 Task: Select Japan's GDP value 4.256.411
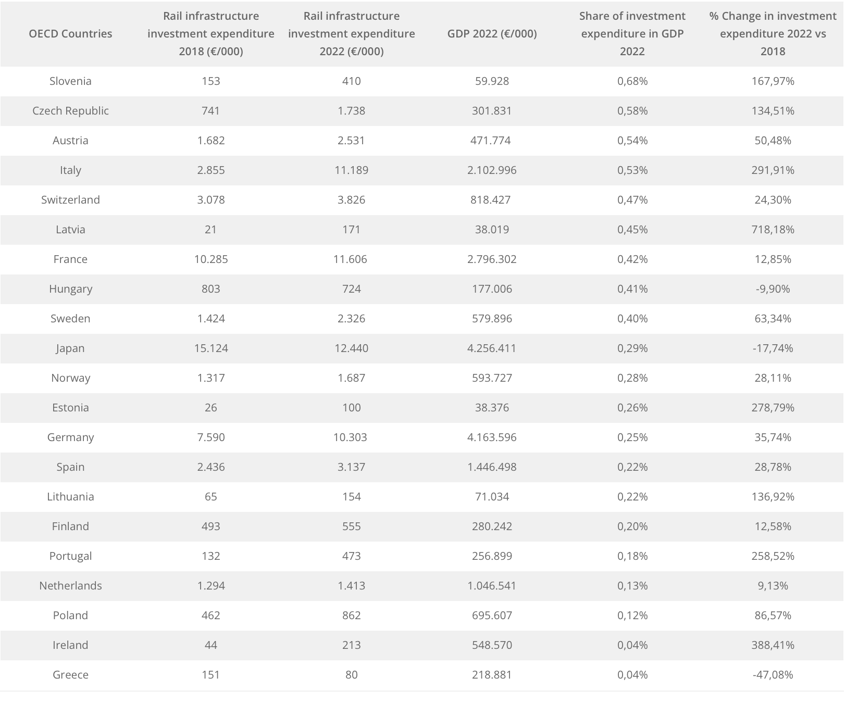click(492, 348)
